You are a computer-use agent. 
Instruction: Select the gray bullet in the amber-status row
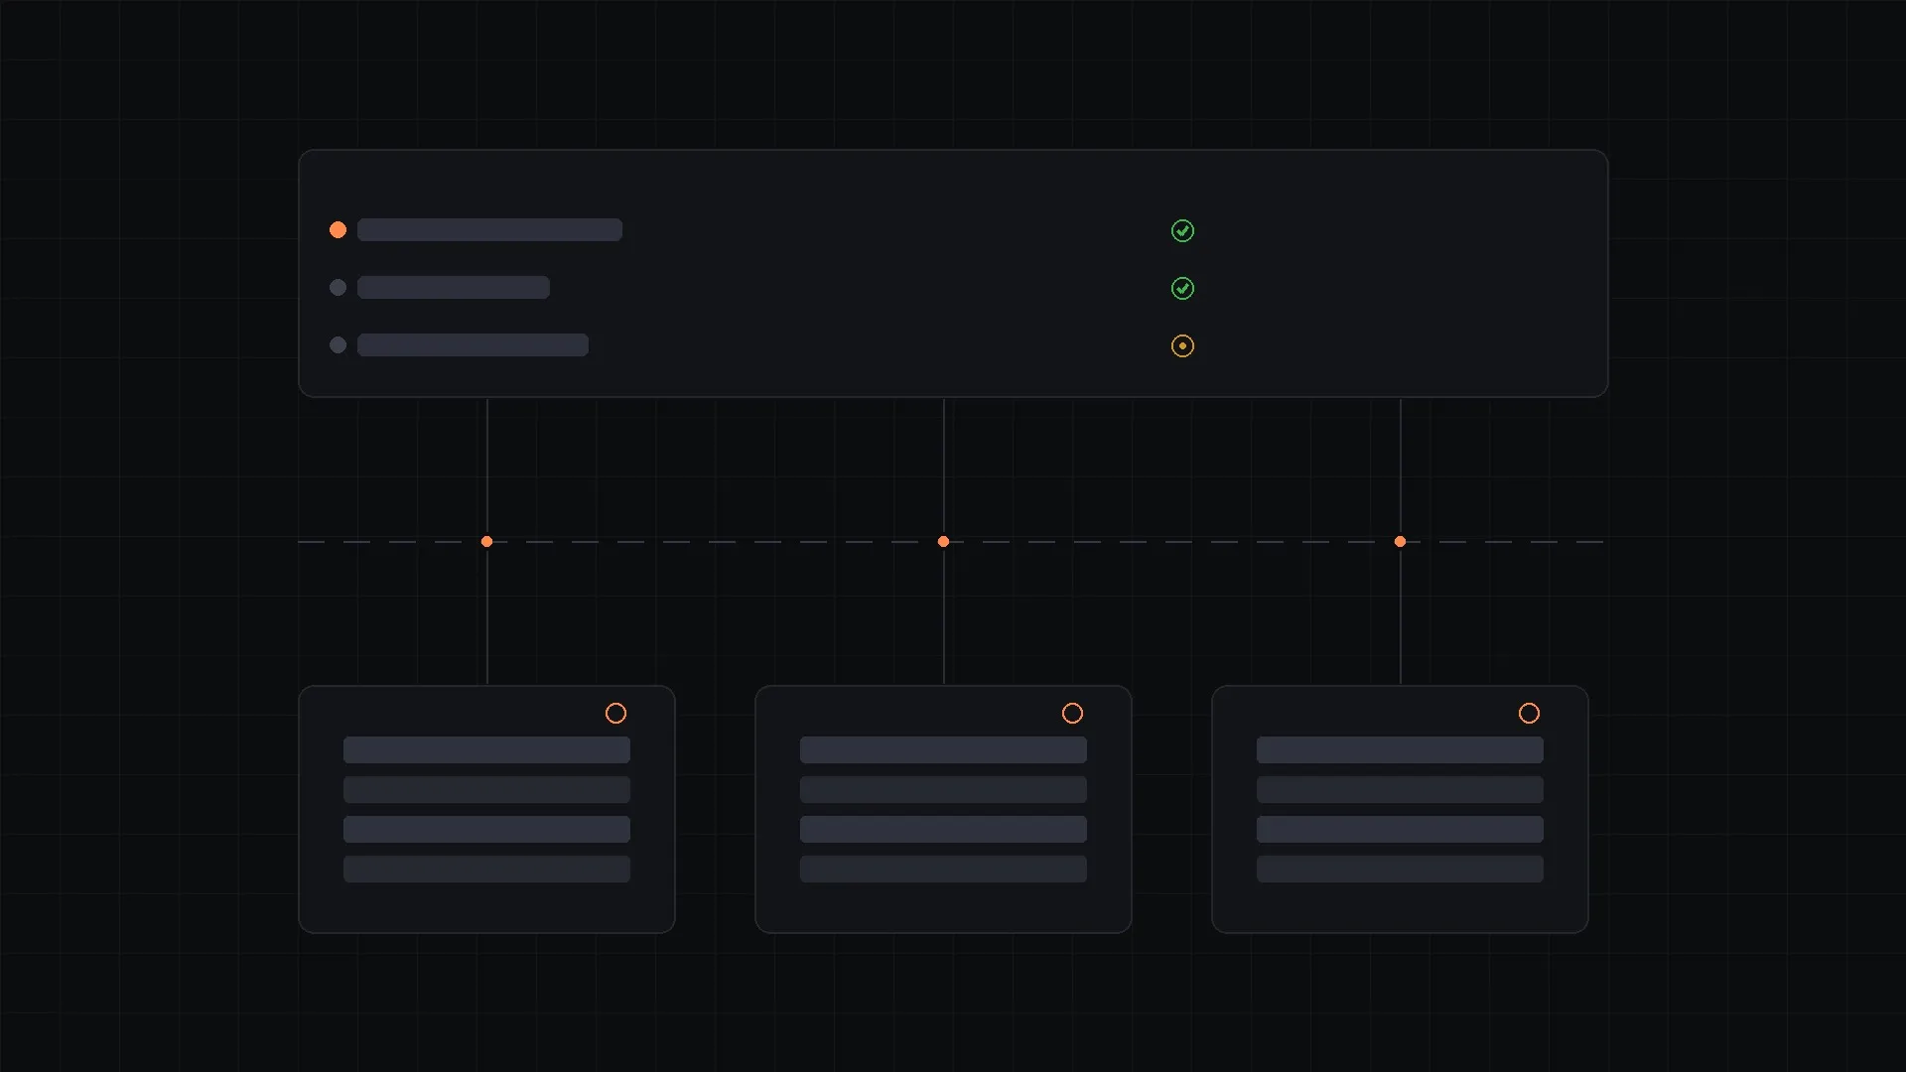338,345
